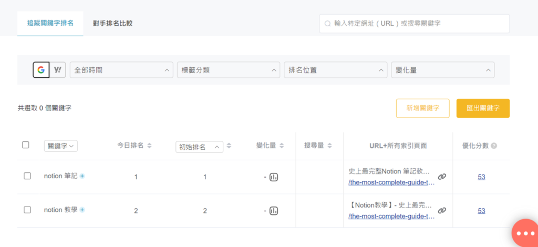Click the keyword text notion 教學
538x247 pixels.
click(x=61, y=210)
